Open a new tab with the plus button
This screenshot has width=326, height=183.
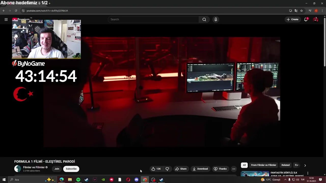tap(49, 3)
